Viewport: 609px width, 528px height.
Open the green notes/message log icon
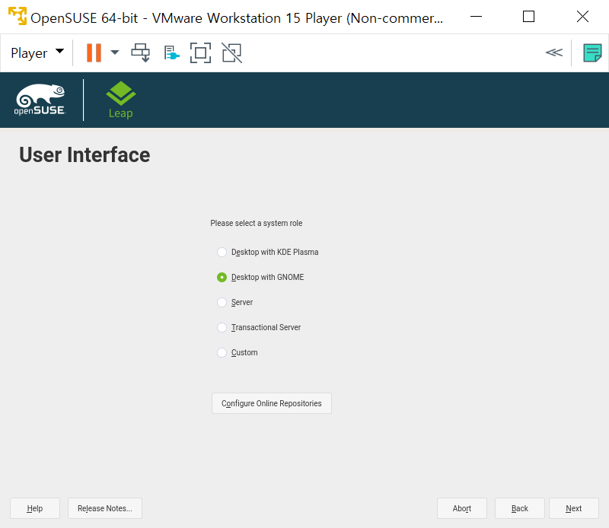(592, 52)
